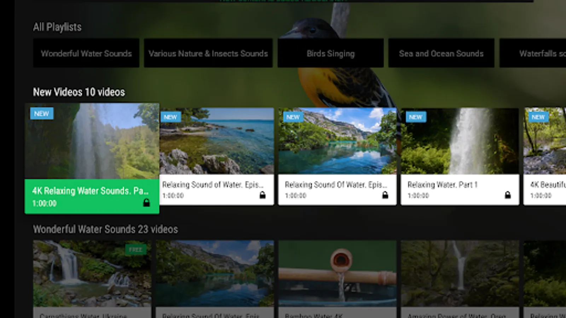Viewport: 566px width, 318px height.
Task: Click lock icon on 4K Relaxing Water Sounds card
Action: pos(146,202)
